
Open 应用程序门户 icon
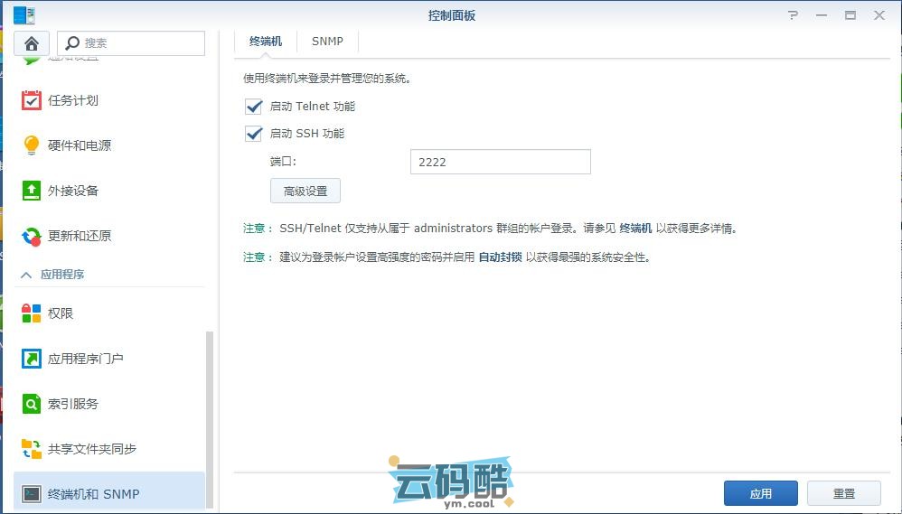[32, 359]
